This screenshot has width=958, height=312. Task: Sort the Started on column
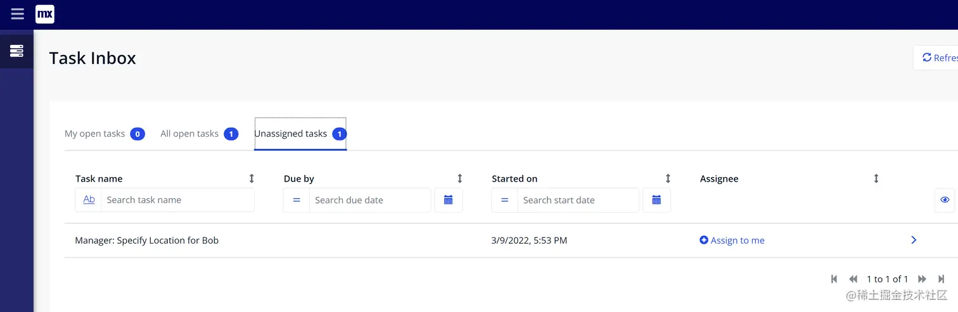(x=668, y=179)
